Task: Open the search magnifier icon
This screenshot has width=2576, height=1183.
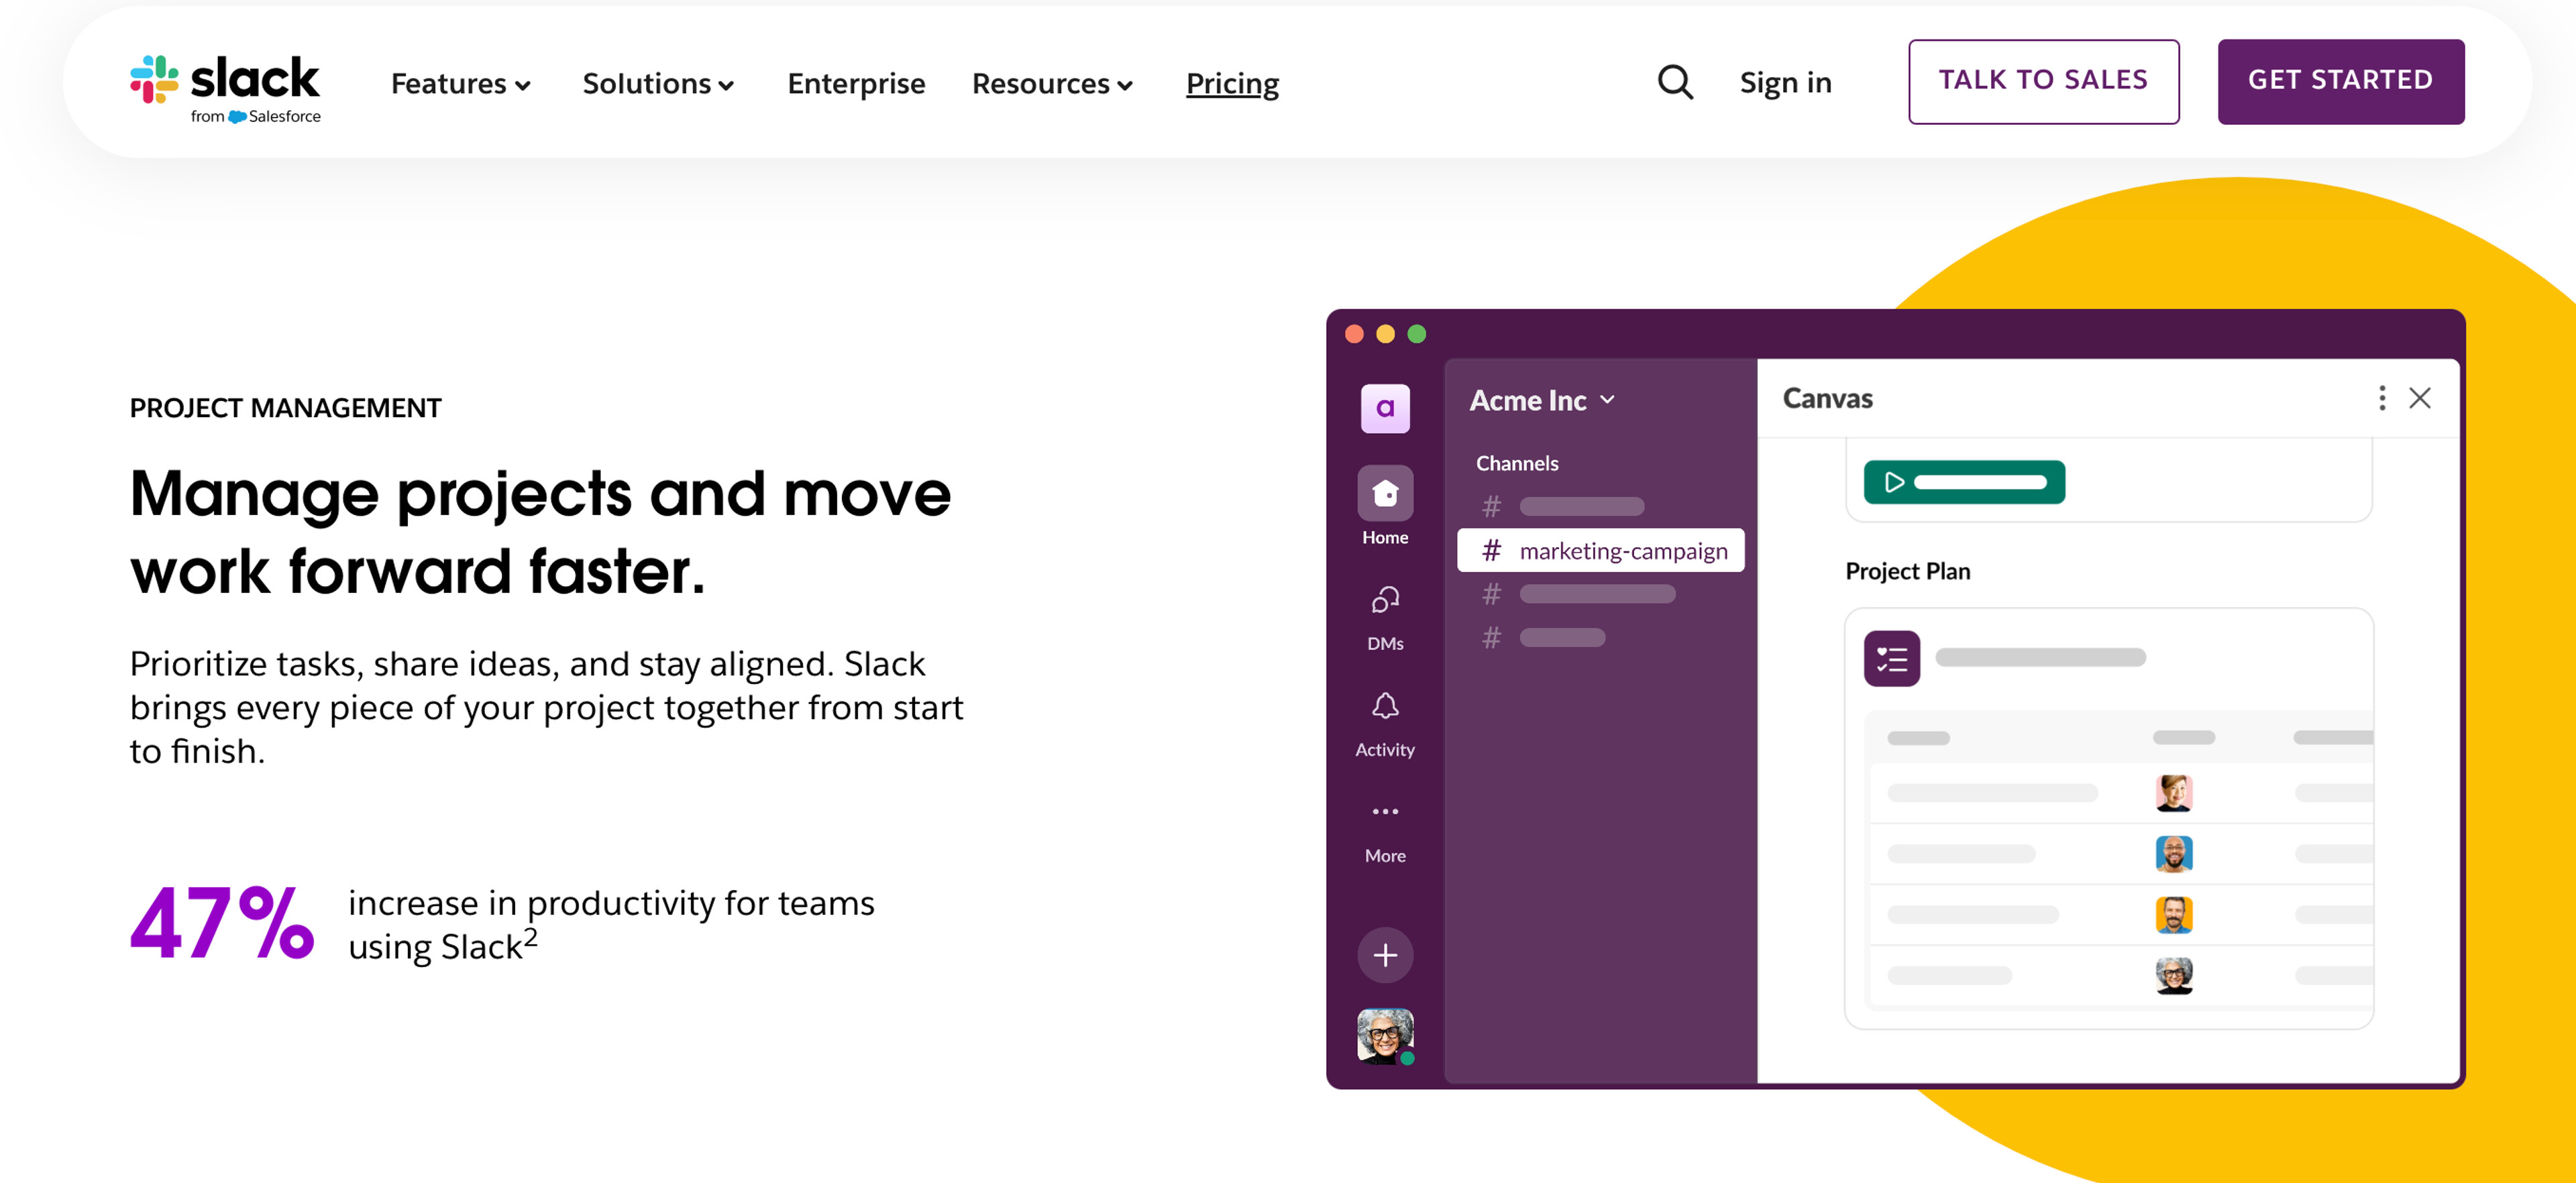Action: tap(1675, 82)
